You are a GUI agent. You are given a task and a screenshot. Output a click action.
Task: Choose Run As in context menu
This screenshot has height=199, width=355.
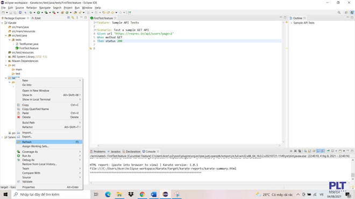point(49,156)
